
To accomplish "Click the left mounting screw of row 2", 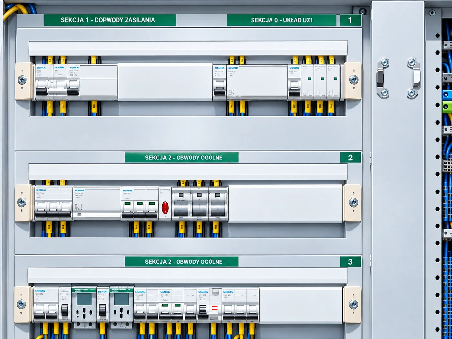I will (22, 202).
